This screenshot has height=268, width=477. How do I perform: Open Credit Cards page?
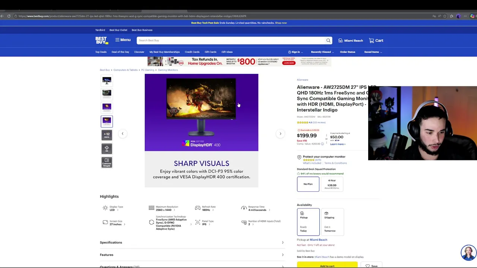192,52
